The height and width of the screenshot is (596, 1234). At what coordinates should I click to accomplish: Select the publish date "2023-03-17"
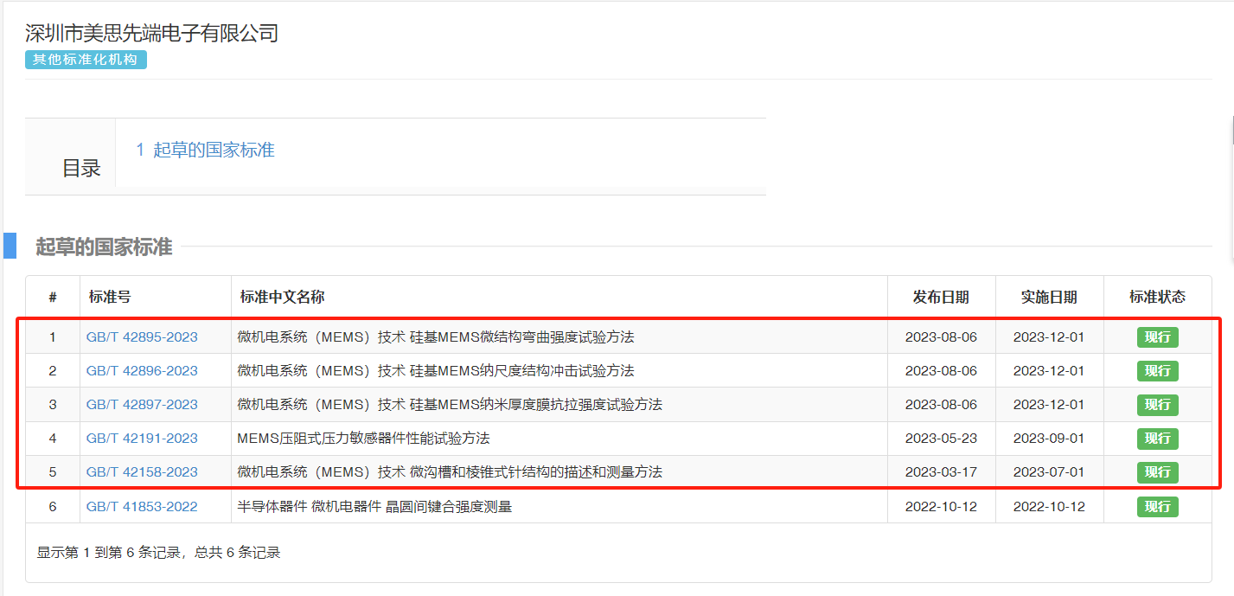941,472
